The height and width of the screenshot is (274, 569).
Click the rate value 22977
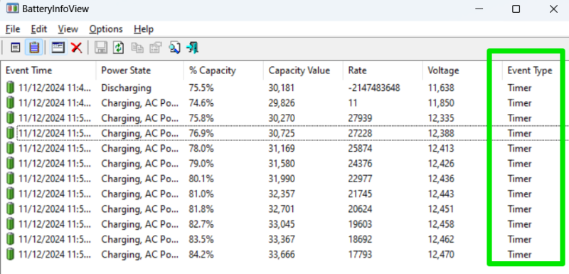pyautogui.click(x=360, y=179)
